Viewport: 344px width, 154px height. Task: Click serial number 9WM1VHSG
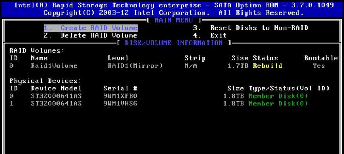pos(120,104)
